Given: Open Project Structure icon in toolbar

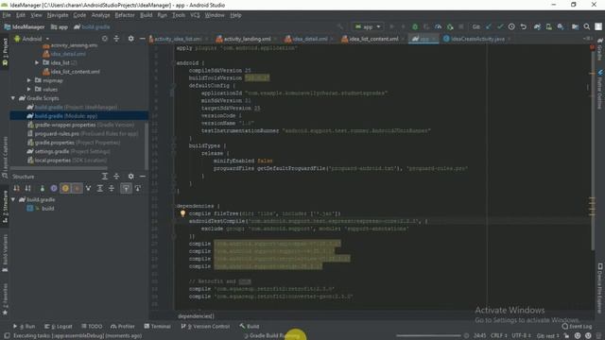Looking at the screenshot, I should point(575,26).
